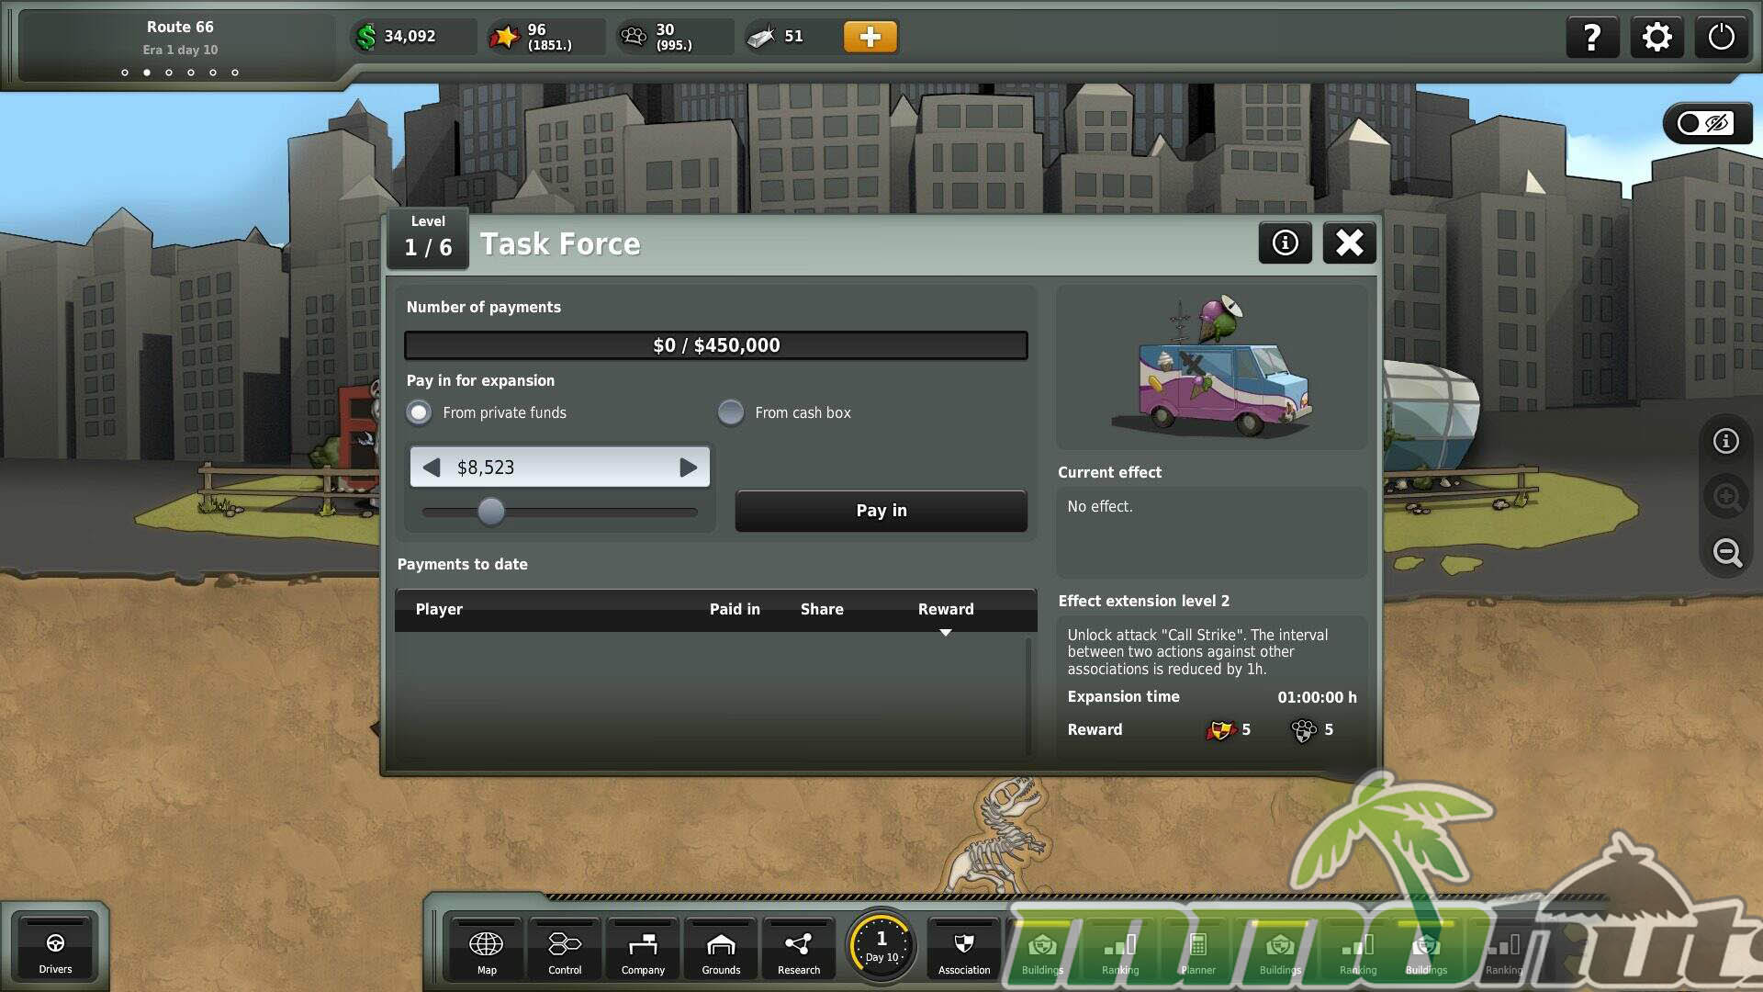Viewport: 1763px width, 992px height.
Task: Select From private funds option
Action: [420, 412]
